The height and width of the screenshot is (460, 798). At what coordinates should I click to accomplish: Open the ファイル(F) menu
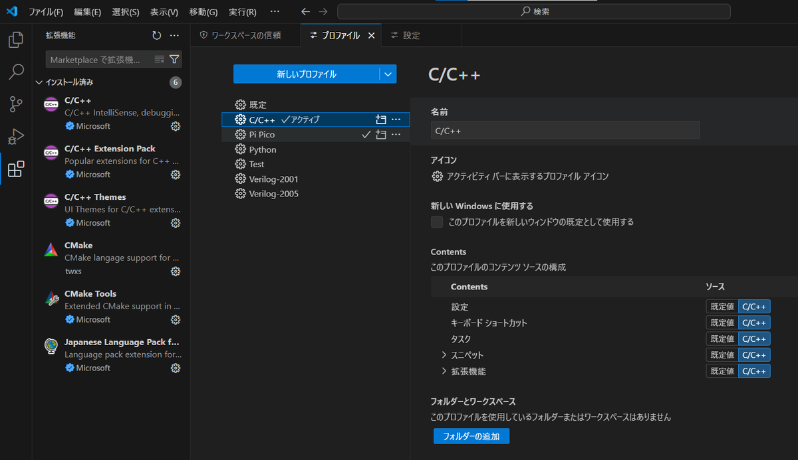point(46,12)
